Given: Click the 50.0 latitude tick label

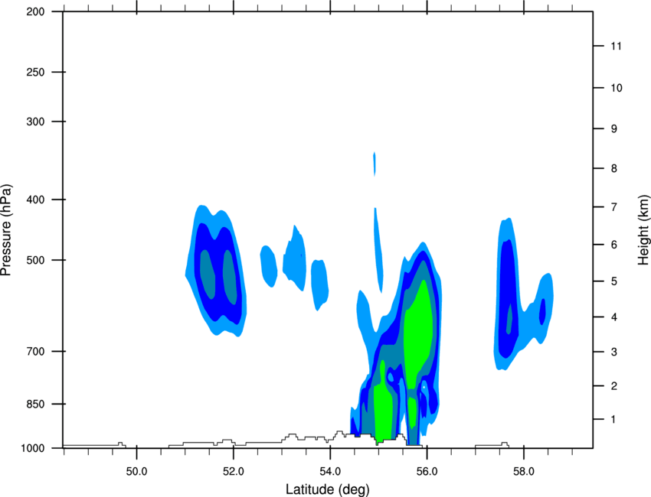Looking at the screenshot, I should [136, 472].
